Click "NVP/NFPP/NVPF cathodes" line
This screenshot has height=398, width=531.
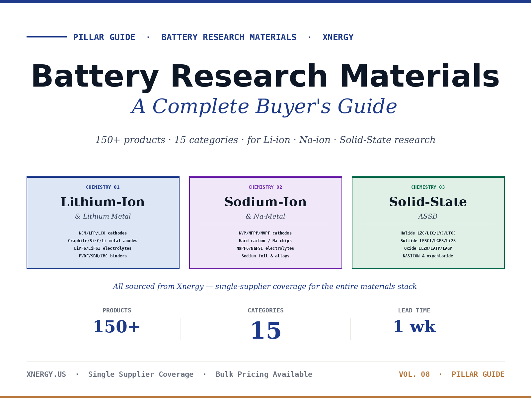click(x=265, y=233)
